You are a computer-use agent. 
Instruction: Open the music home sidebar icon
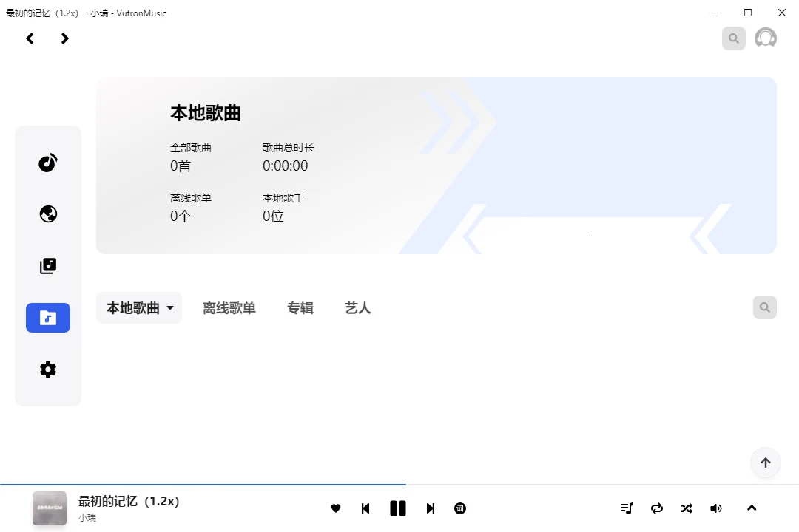pyautogui.click(x=48, y=163)
